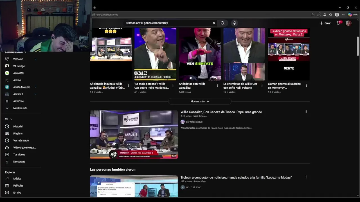Open options for 'Llaman gnomo al Babuino' short
The width and height of the screenshot is (360, 202).
tap(306, 85)
